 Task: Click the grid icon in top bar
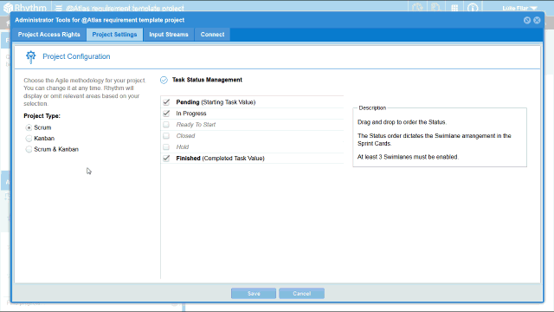(454, 8)
